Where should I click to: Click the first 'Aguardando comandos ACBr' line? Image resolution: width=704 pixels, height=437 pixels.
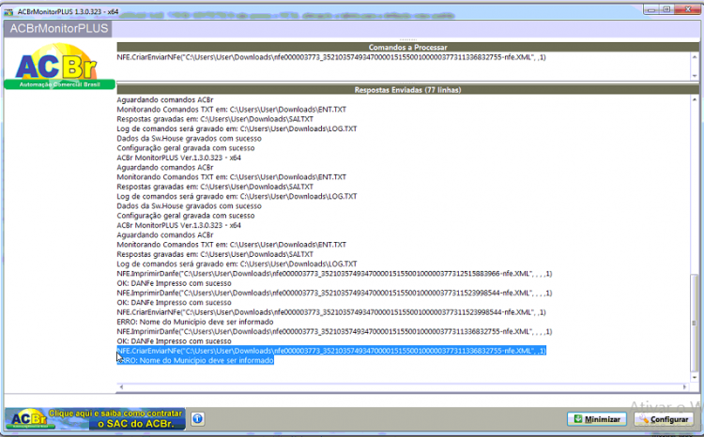[x=165, y=99]
